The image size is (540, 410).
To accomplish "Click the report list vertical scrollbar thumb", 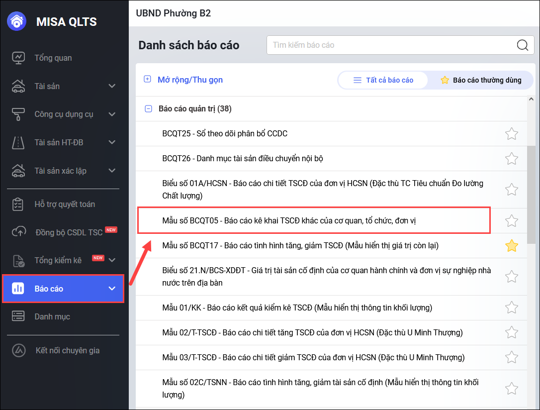I will [x=532, y=195].
